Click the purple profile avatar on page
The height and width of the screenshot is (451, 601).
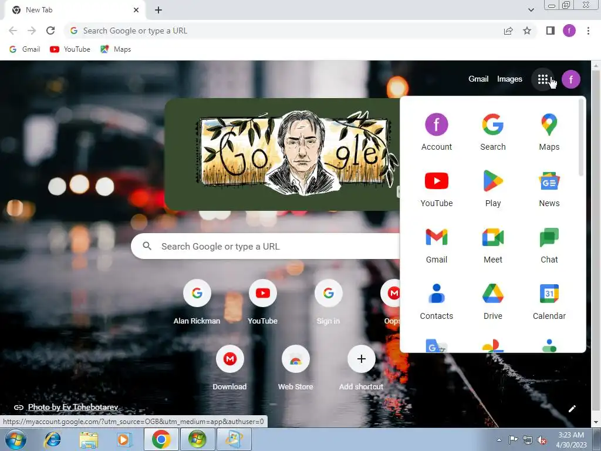[x=570, y=79]
